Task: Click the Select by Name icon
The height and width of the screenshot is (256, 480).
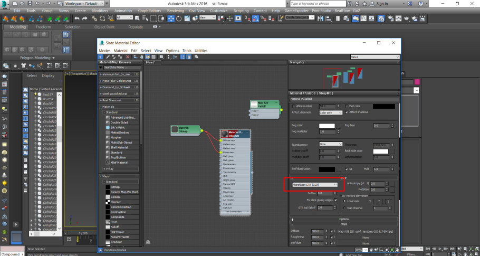Action: 146,18
